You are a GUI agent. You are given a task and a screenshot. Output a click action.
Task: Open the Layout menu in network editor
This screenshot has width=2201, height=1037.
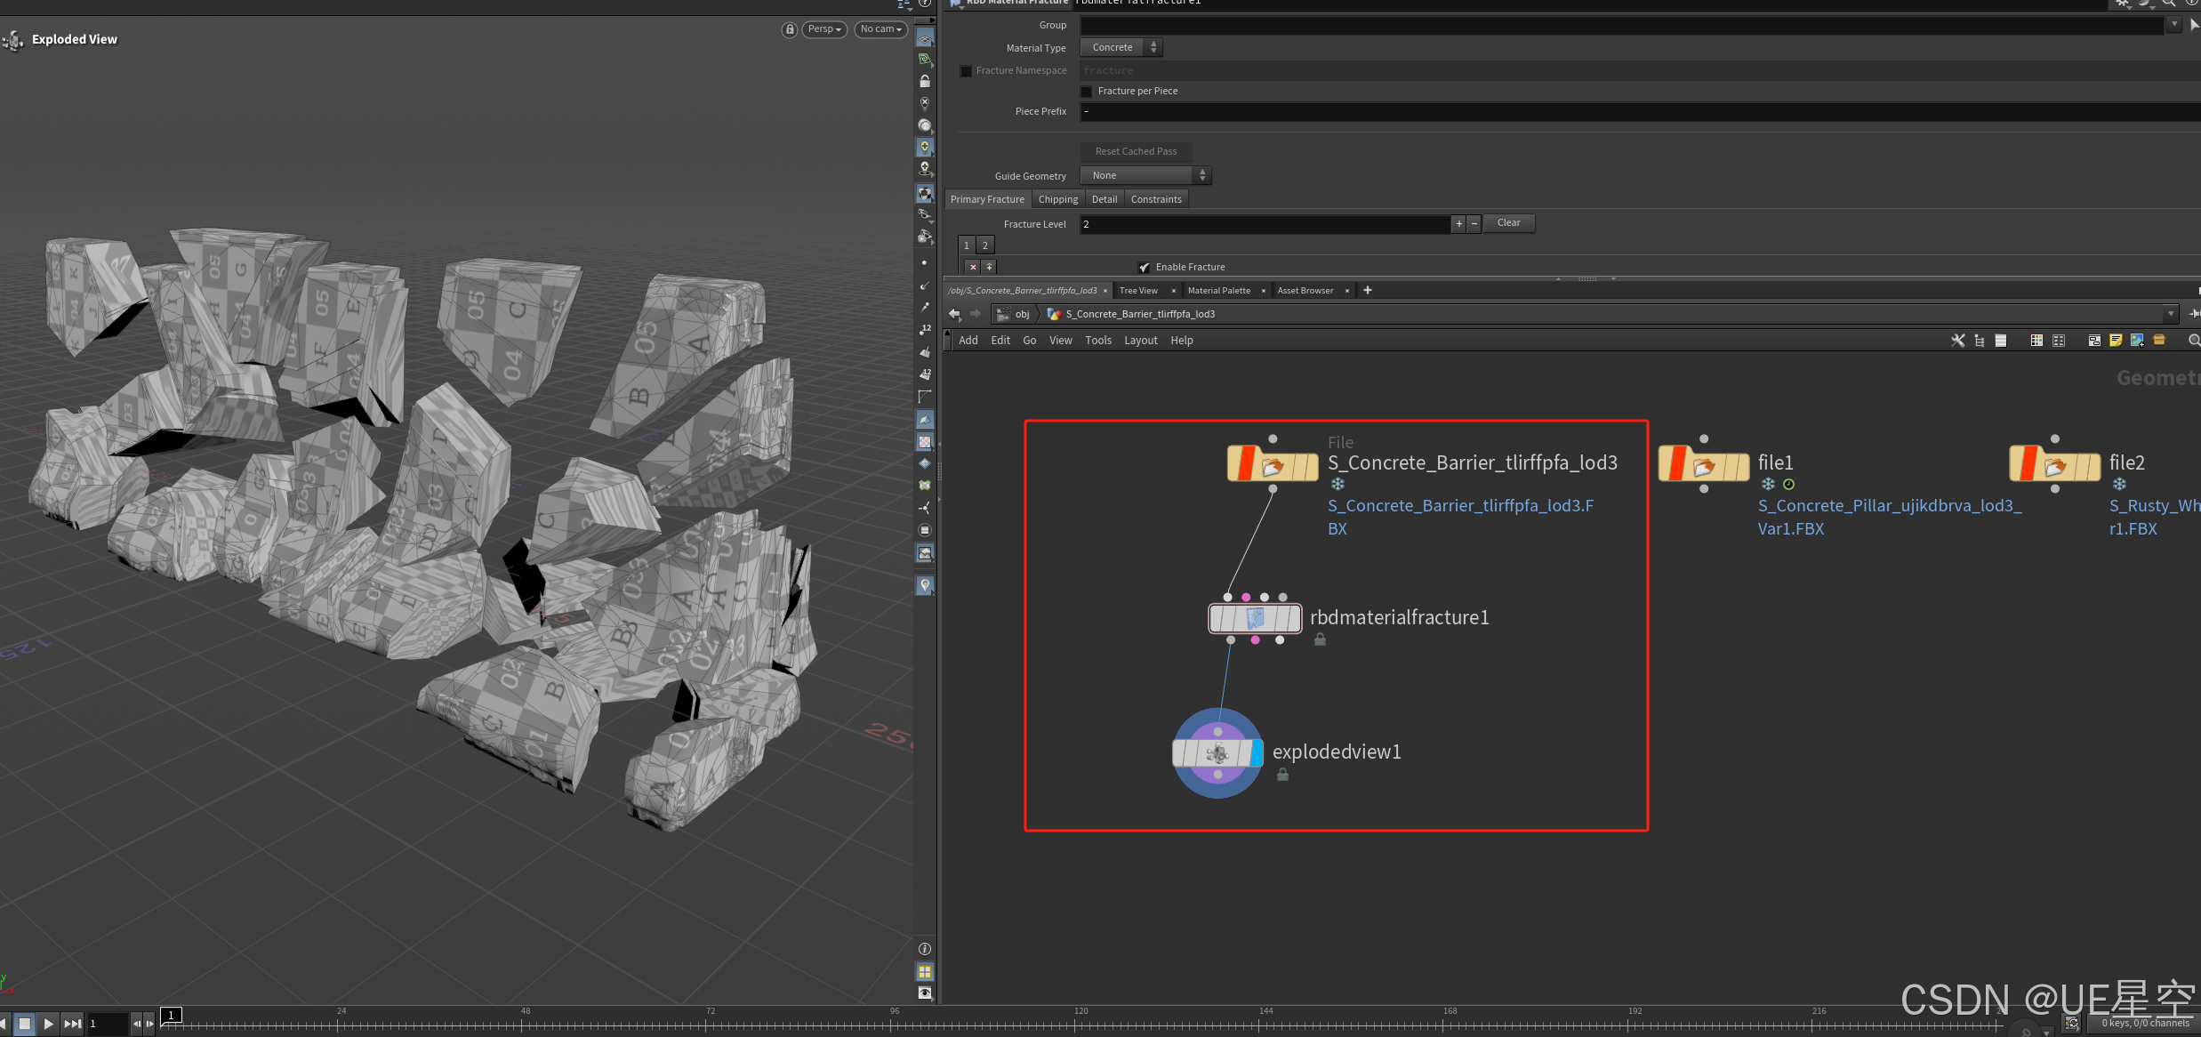pyautogui.click(x=1140, y=341)
